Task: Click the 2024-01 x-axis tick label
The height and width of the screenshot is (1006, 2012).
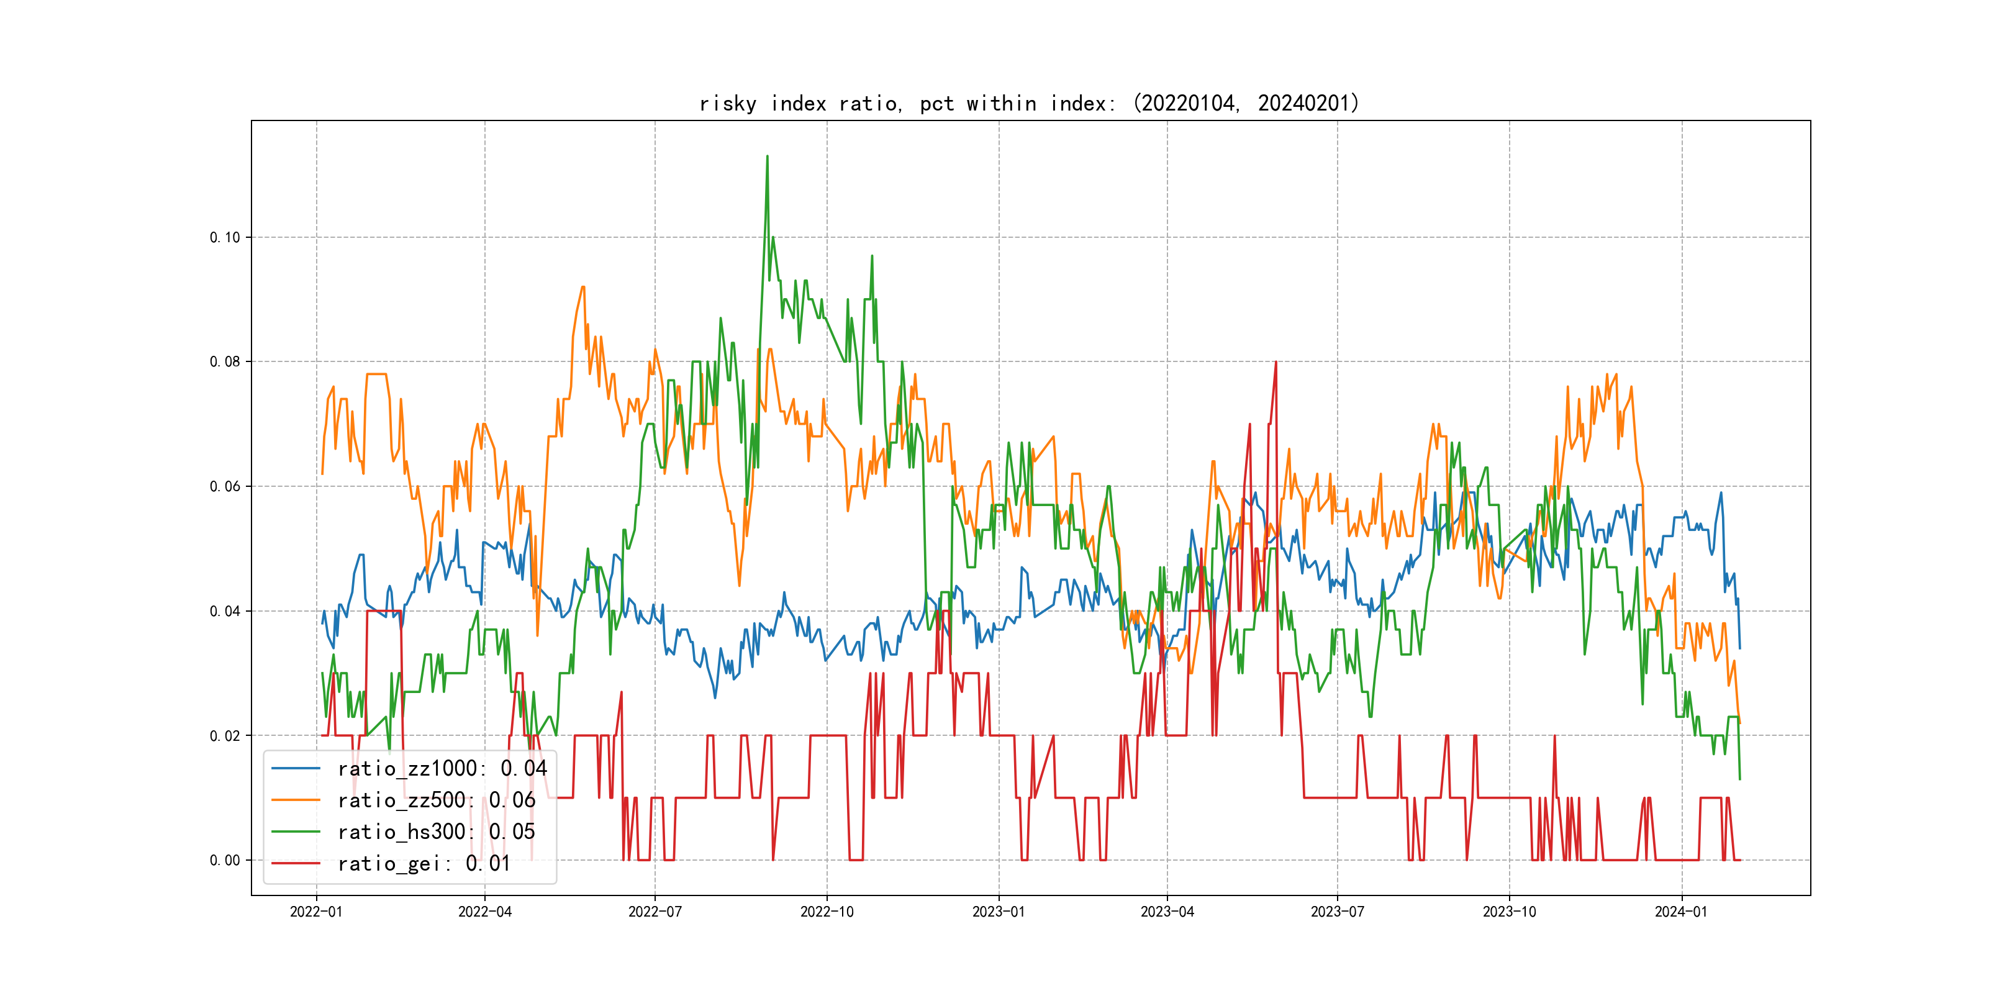Action: (1681, 912)
